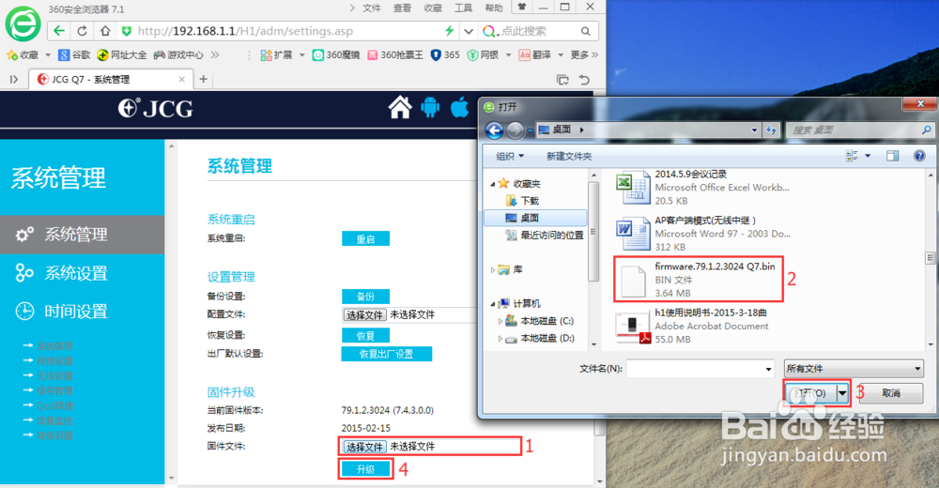The width and height of the screenshot is (939, 488).
Task: Expand the 库 tree node
Action: [x=493, y=269]
